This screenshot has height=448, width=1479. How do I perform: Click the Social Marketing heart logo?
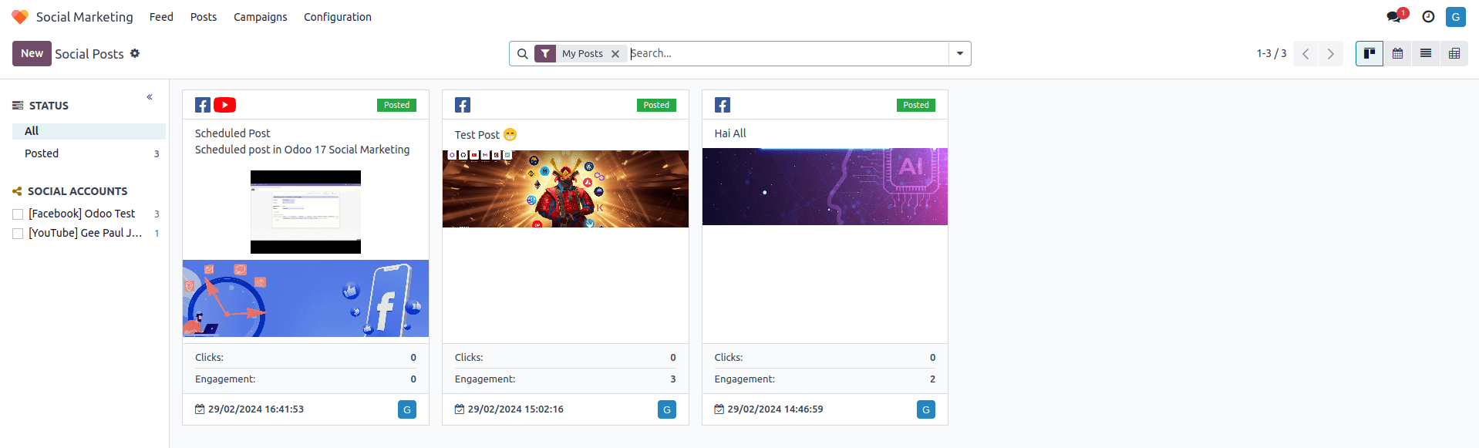tap(20, 17)
